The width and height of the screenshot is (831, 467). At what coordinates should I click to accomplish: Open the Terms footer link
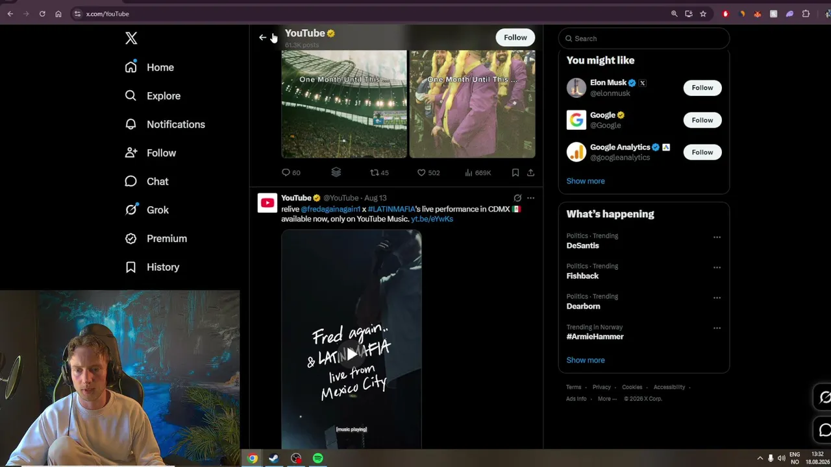(574, 387)
